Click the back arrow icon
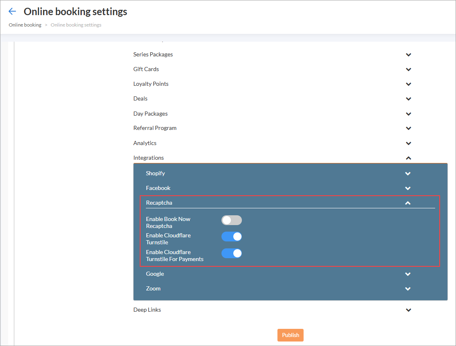The width and height of the screenshot is (456, 346). [12, 11]
